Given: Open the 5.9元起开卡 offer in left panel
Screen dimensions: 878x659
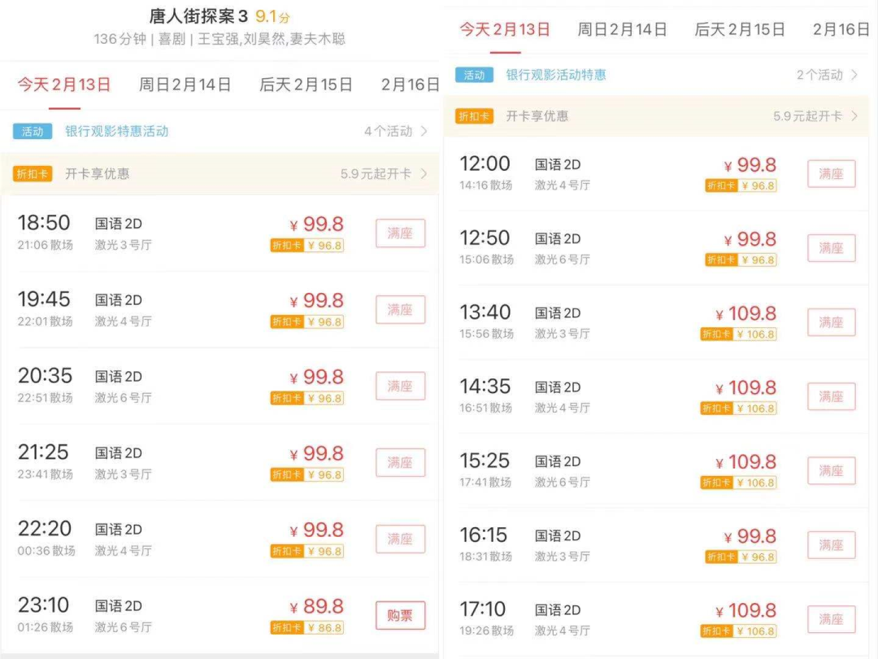Looking at the screenshot, I should coord(383,174).
